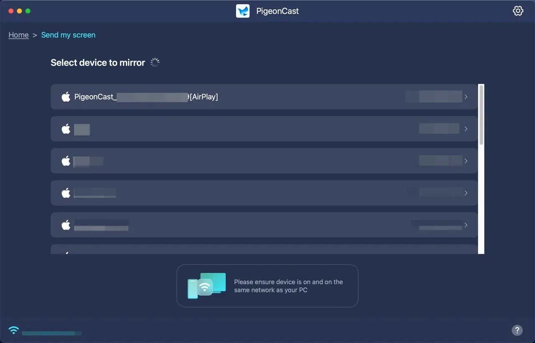Image resolution: width=535 pixels, height=343 pixels.
Task: Click the PigeonCast logo in title bar
Action: click(243, 11)
